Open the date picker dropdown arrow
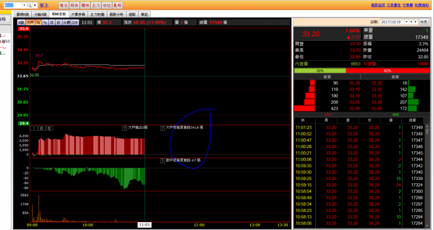This screenshot has height=230, width=434. point(407,22)
